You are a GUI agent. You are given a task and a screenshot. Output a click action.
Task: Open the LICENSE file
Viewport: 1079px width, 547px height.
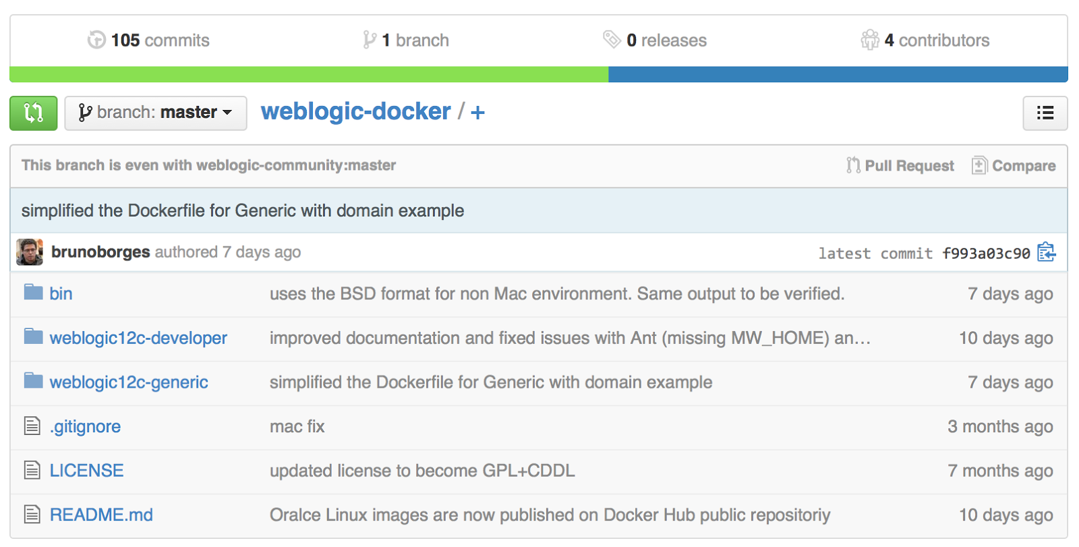pos(87,471)
